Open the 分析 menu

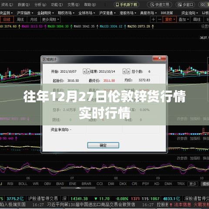pyautogui.click(x=40, y=5)
